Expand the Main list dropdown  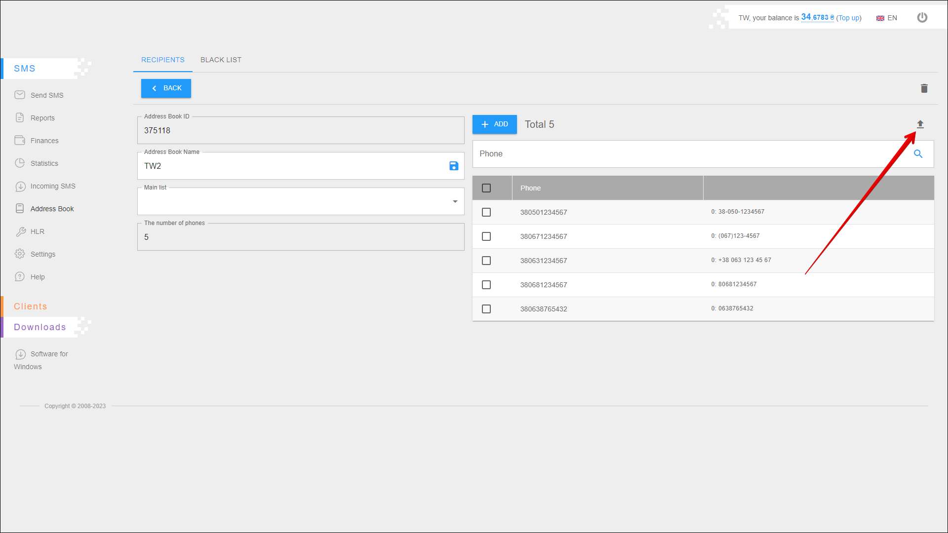455,201
